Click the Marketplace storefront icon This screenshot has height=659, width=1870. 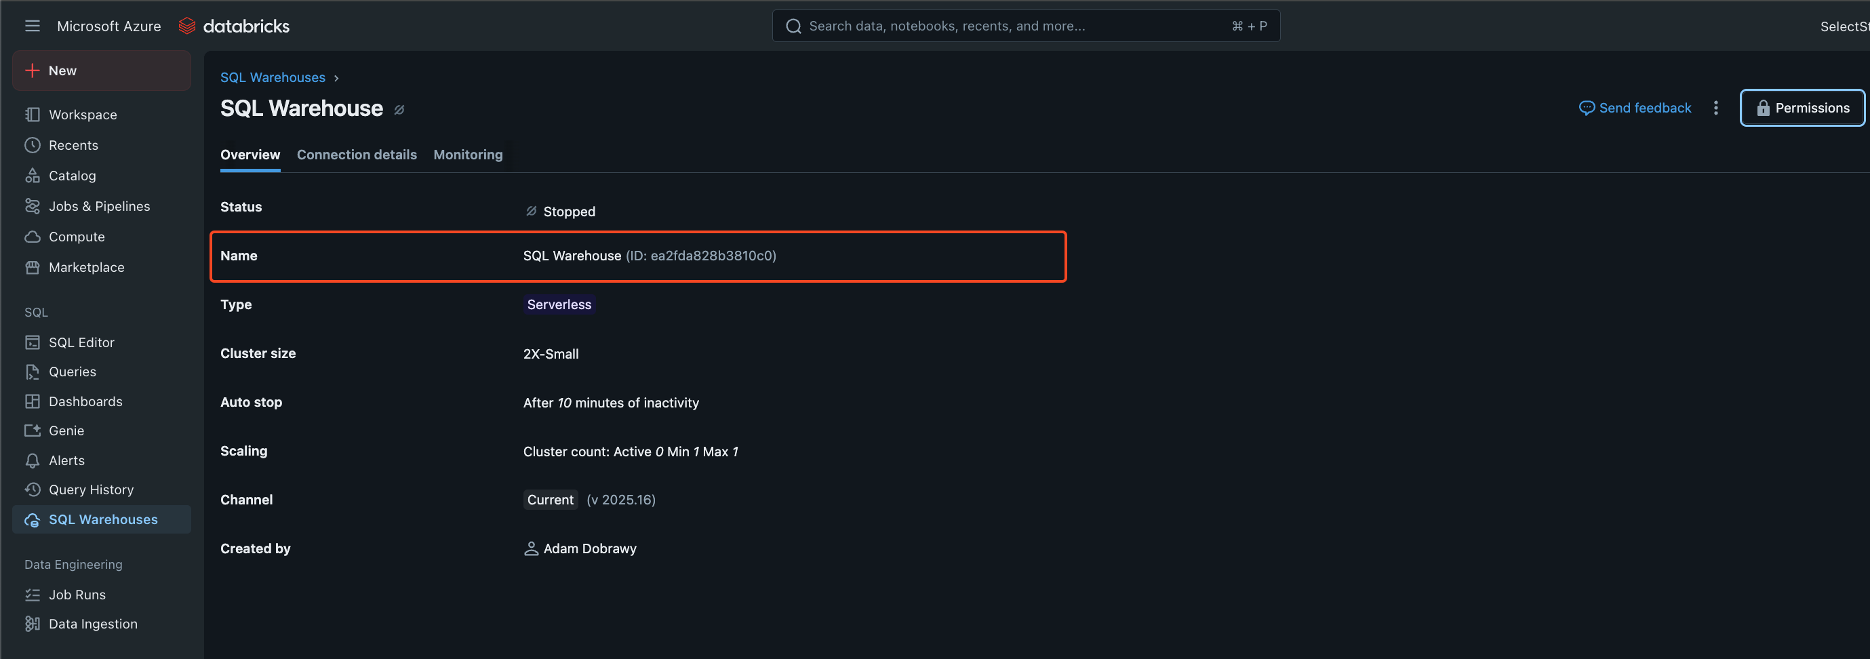tap(32, 267)
